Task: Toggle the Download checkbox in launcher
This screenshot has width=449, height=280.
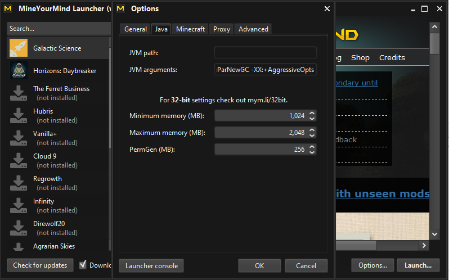Action: pyautogui.click(x=83, y=265)
